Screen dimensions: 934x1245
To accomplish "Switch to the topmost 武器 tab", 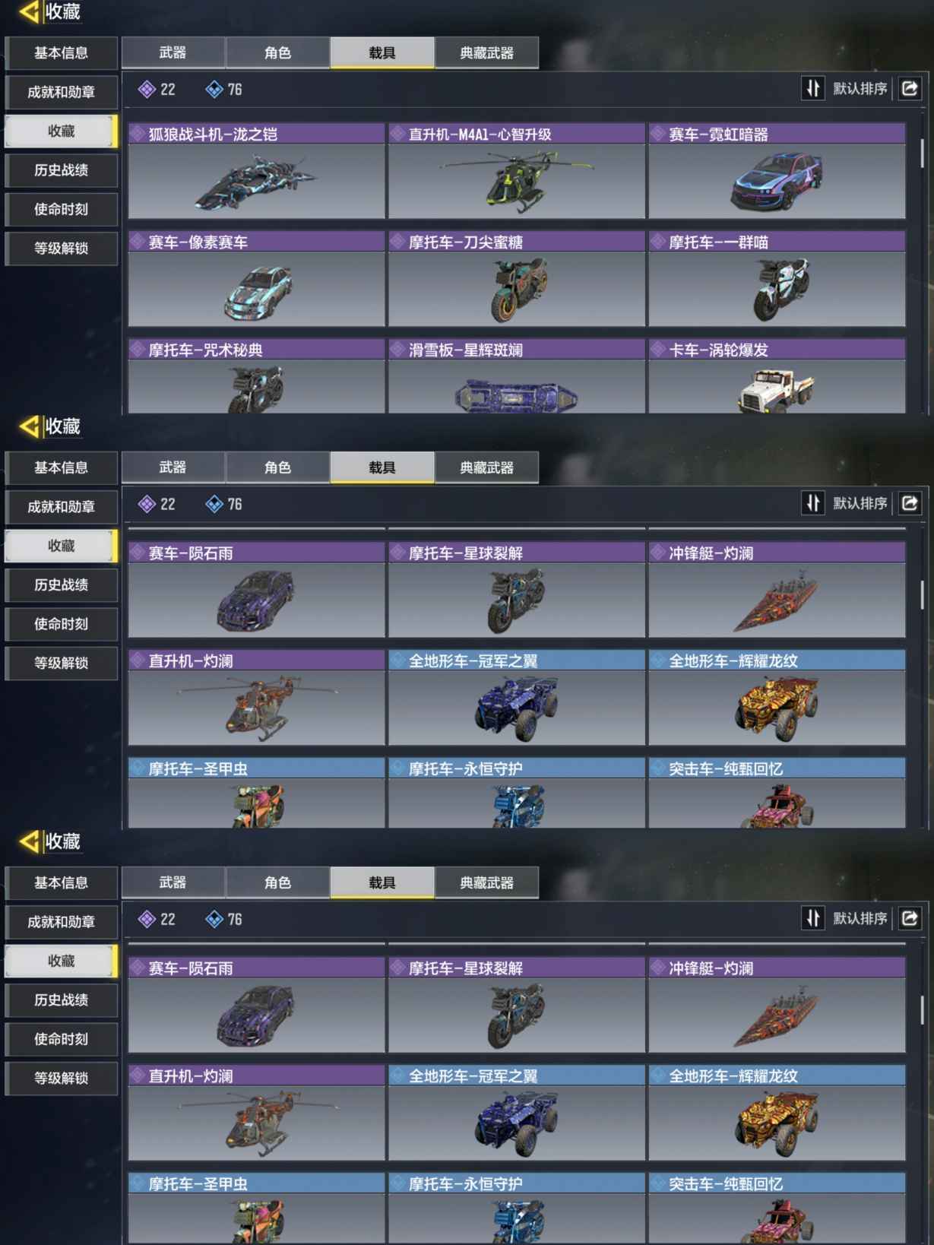I will point(173,52).
